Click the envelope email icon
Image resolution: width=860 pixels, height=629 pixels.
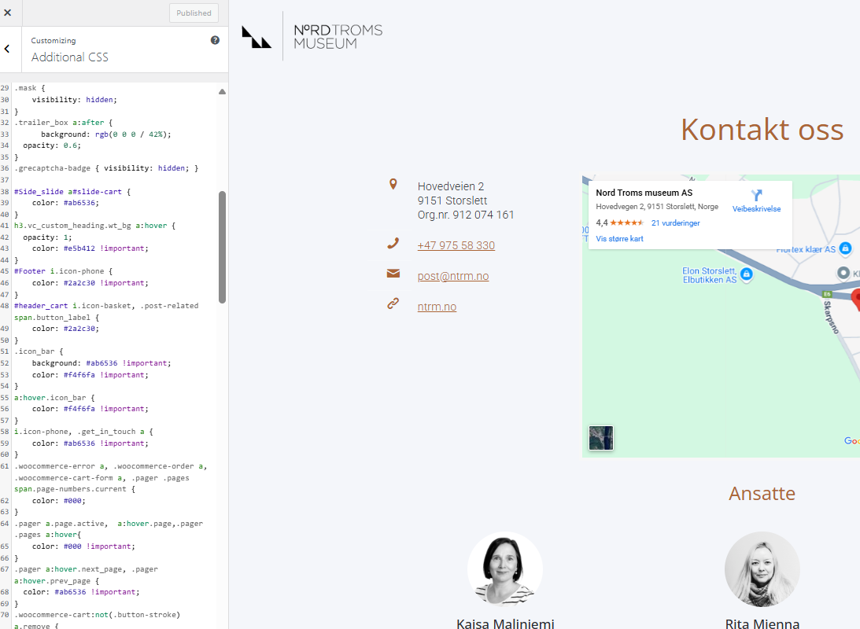point(393,274)
